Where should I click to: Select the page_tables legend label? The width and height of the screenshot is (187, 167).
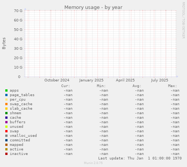22,95
